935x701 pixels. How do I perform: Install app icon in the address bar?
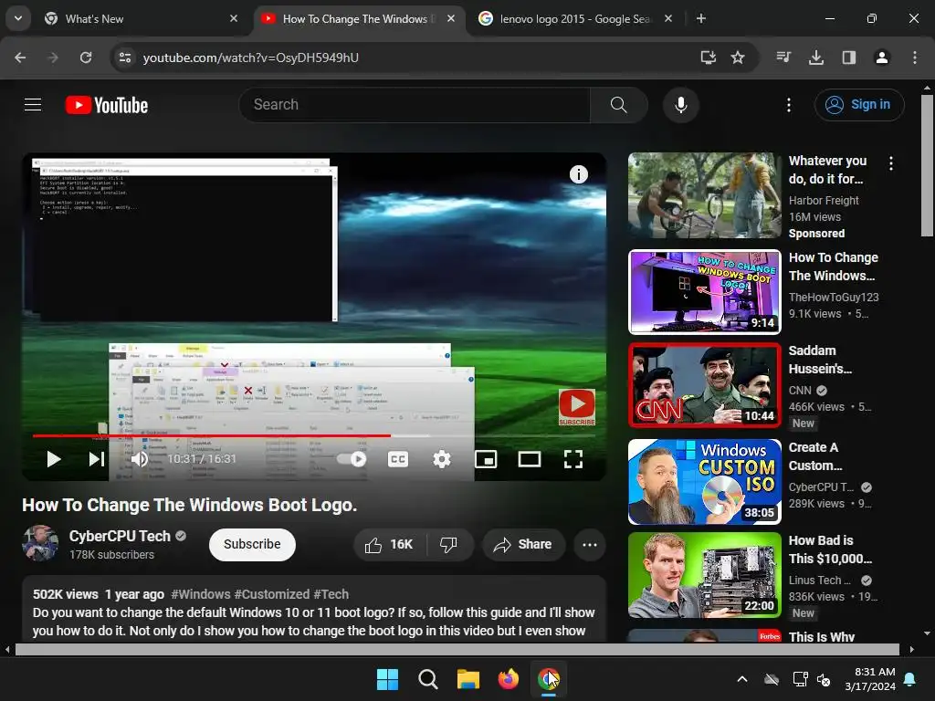click(x=708, y=58)
